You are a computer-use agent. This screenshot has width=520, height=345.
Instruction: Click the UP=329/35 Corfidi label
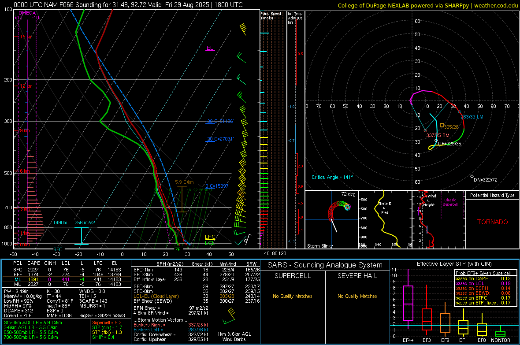pos(449,144)
